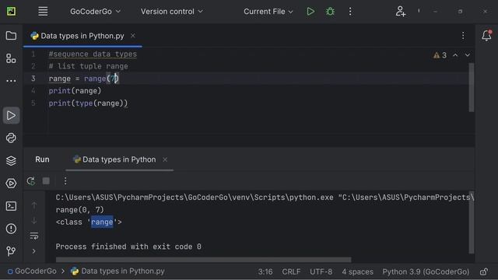This screenshot has height=280, width=498.
Task: Click the # list tuple range comment
Action: (x=88, y=66)
